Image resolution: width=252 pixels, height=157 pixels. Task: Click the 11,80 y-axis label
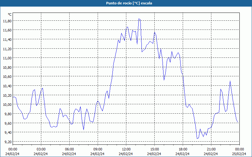pos(7,21)
